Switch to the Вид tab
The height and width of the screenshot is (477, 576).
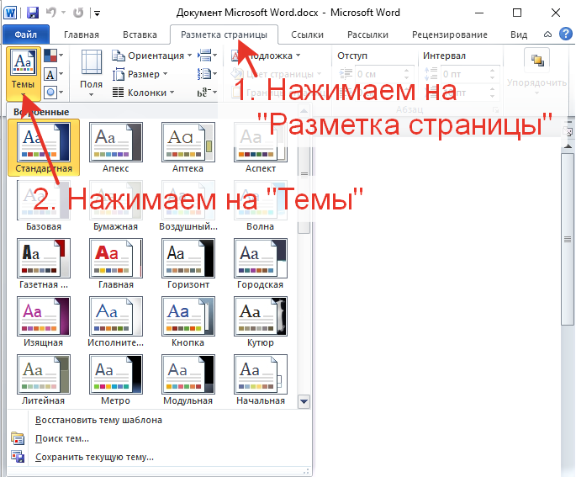point(519,34)
